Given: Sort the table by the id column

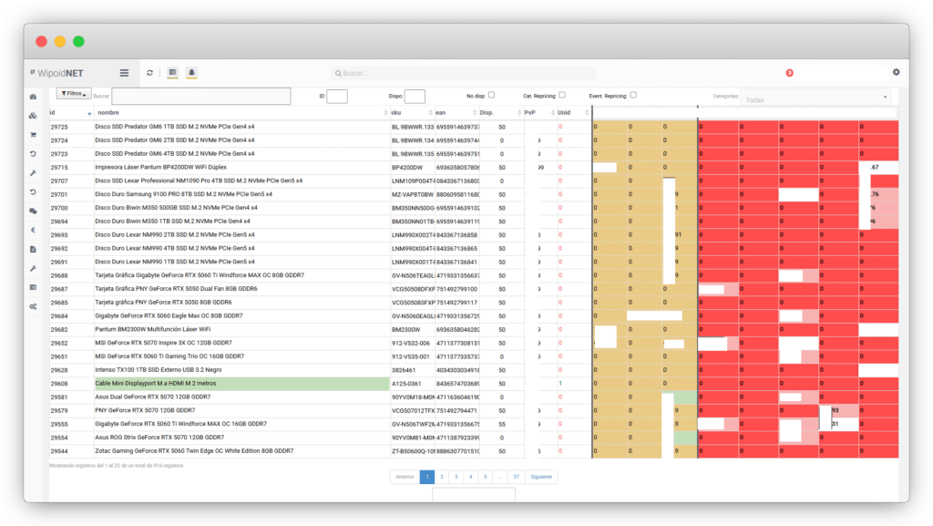Looking at the screenshot, I should 71,112.
